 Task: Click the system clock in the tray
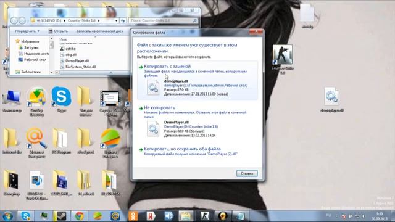380,216
